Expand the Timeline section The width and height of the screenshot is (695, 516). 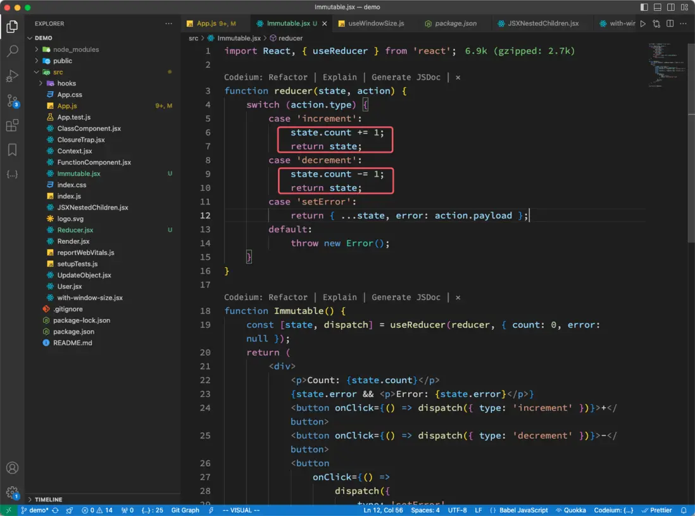click(x=48, y=500)
